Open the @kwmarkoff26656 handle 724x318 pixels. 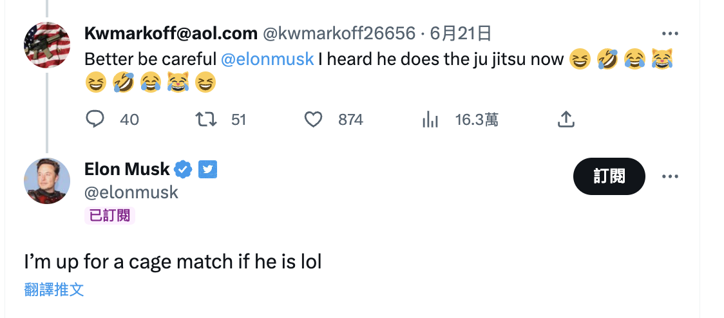pyautogui.click(x=339, y=33)
